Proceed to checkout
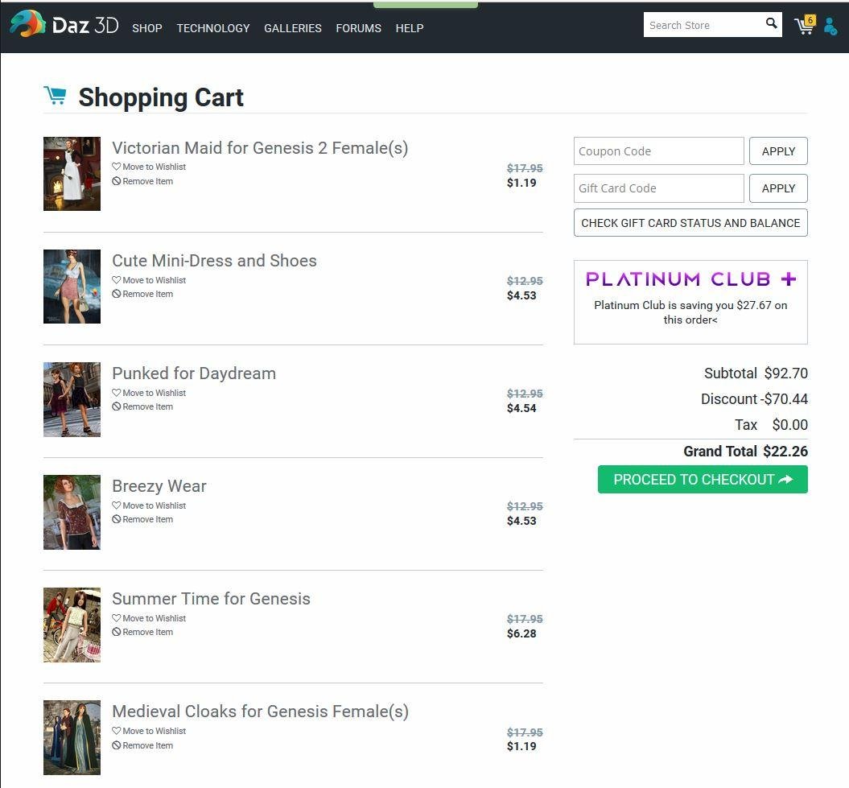Screen dimensions: 849x788 coord(703,479)
